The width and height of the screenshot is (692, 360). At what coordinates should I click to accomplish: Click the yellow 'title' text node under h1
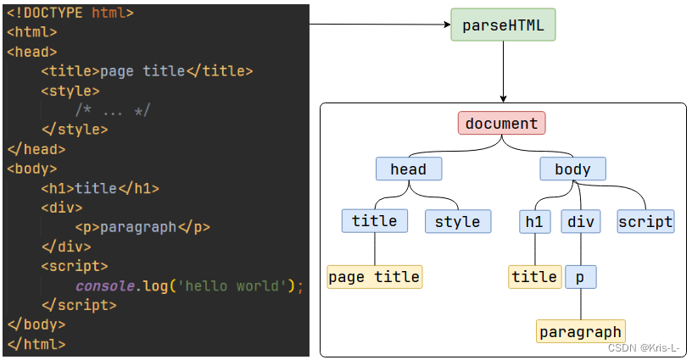[534, 277]
